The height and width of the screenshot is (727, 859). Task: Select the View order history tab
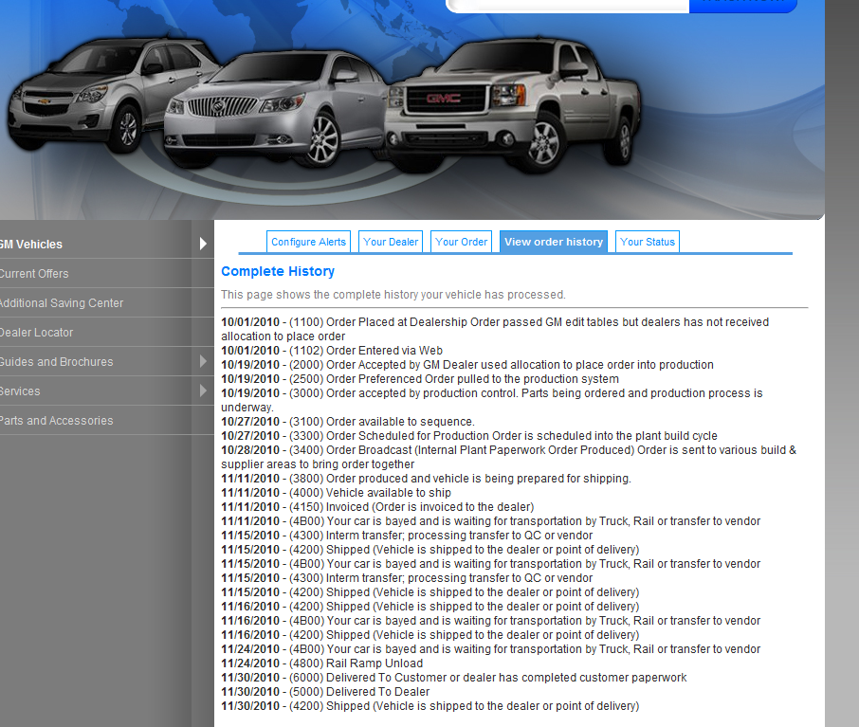click(554, 242)
